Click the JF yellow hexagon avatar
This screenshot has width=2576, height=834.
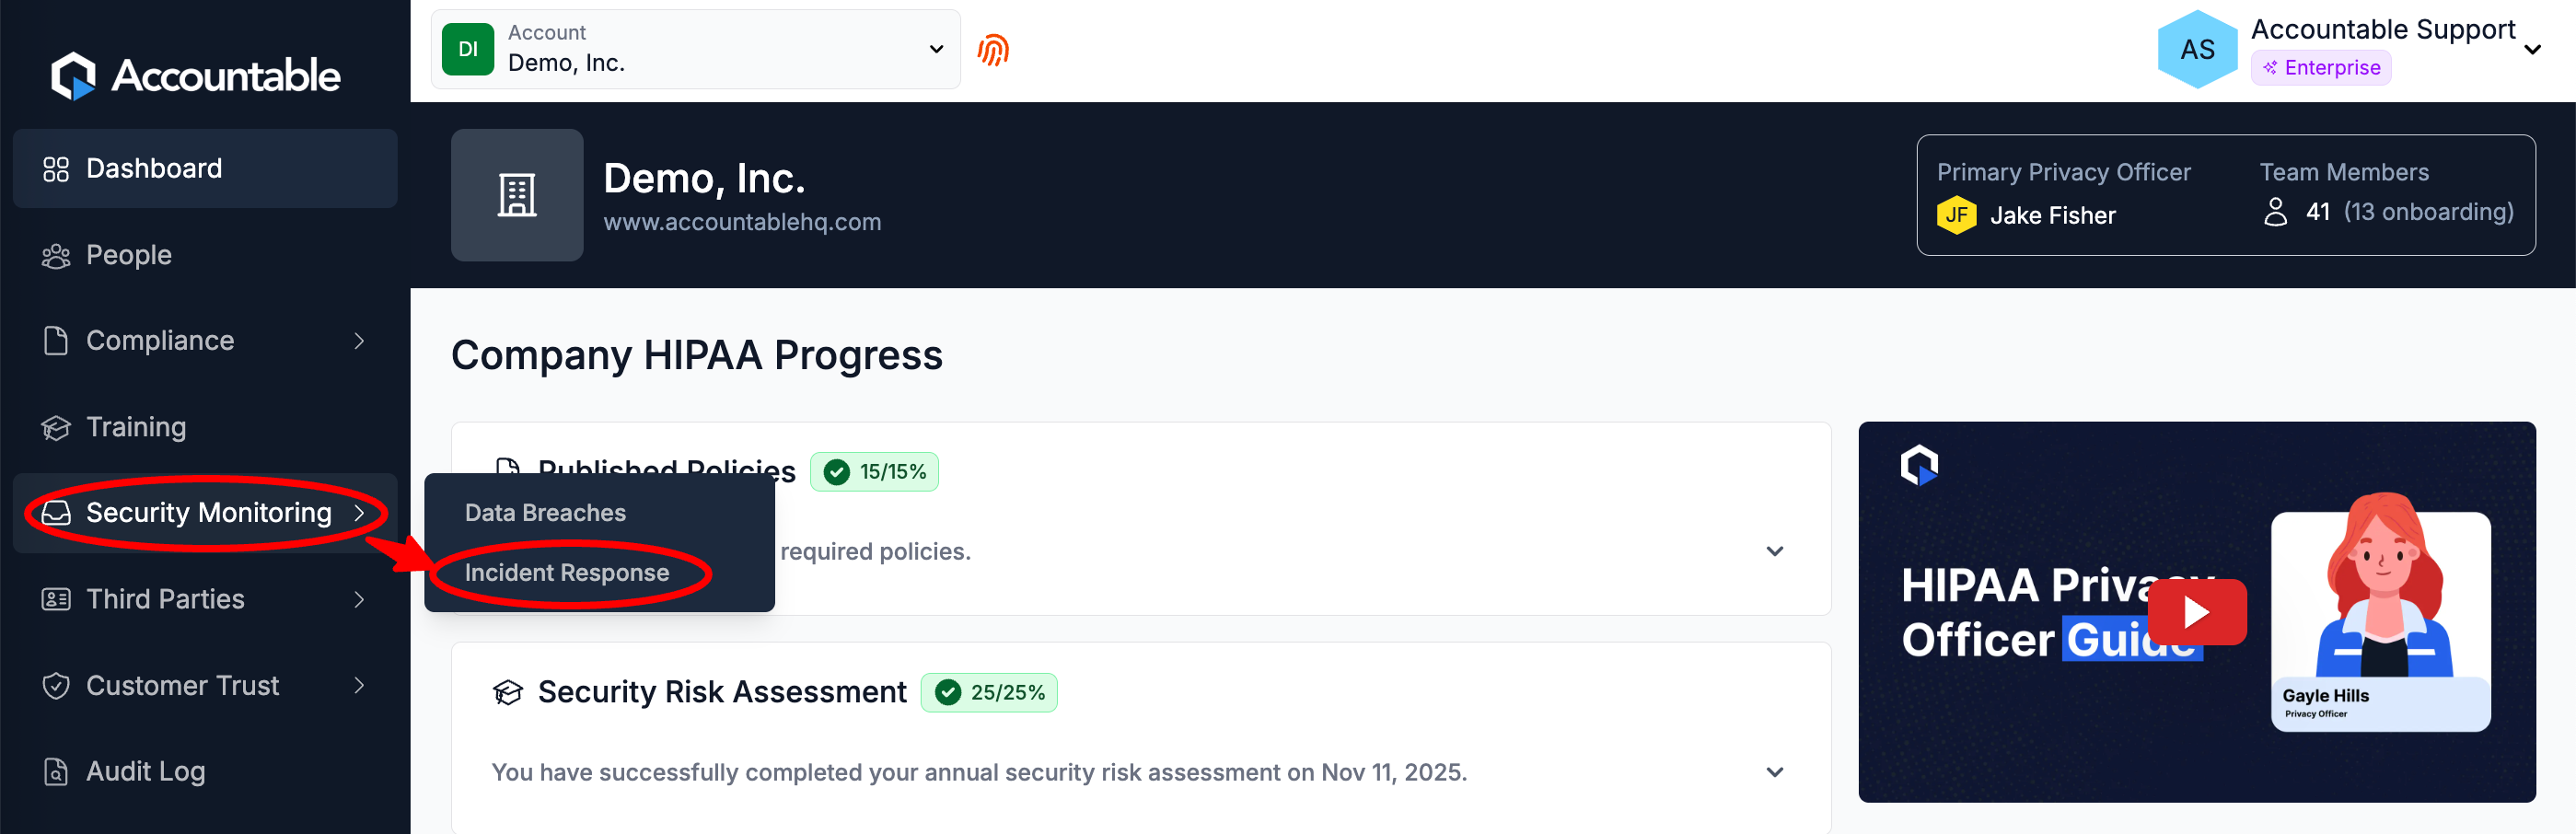coord(1956,215)
